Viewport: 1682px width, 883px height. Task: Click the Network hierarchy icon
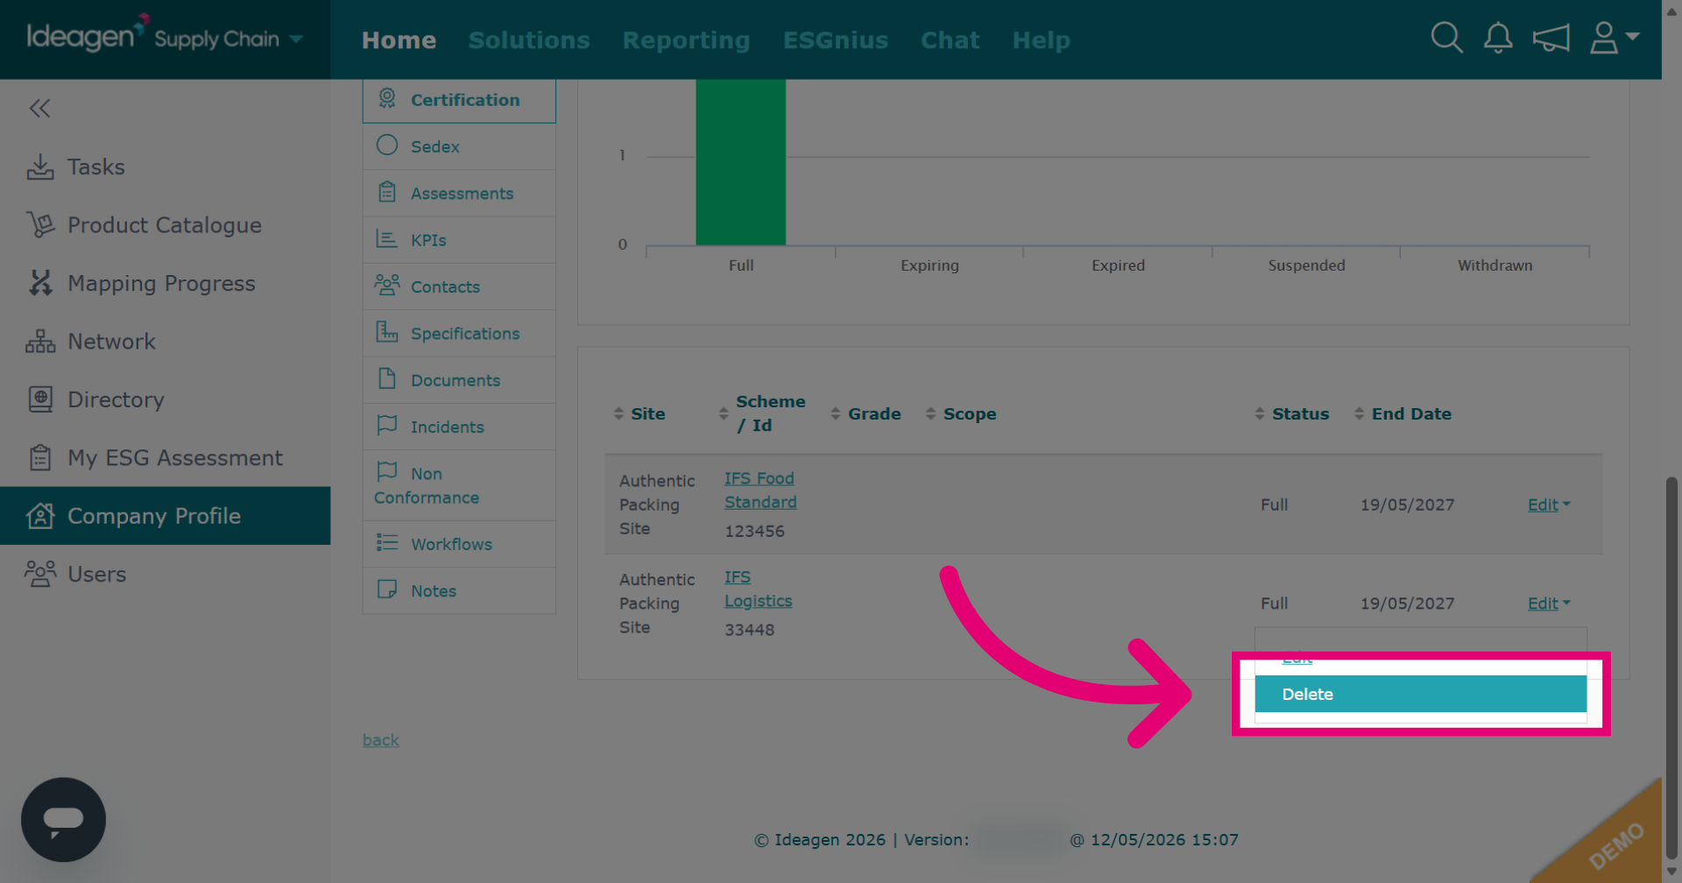coord(40,342)
